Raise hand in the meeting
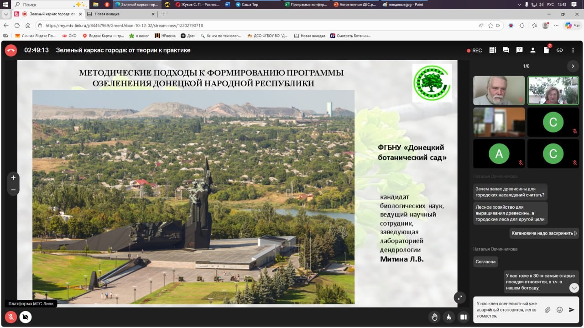Viewport: 584px width, 328px height. click(x=435, y=317)
